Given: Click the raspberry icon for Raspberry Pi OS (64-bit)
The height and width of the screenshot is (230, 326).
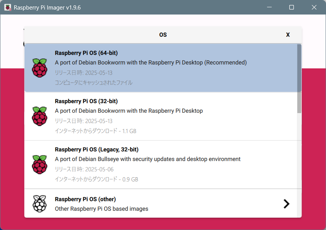Looking at the screenshot, I should coord(39,68).
